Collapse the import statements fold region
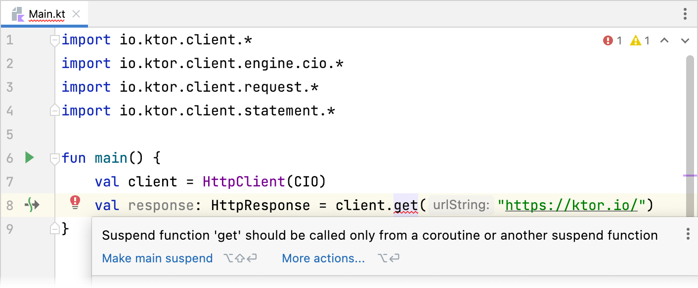This screenshot has height=288, width=698. 54,40
